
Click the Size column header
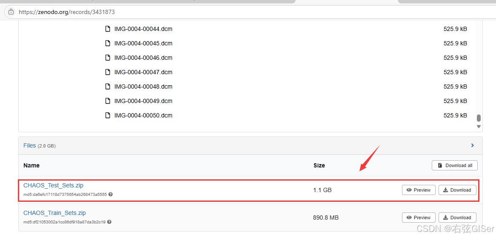319,165
